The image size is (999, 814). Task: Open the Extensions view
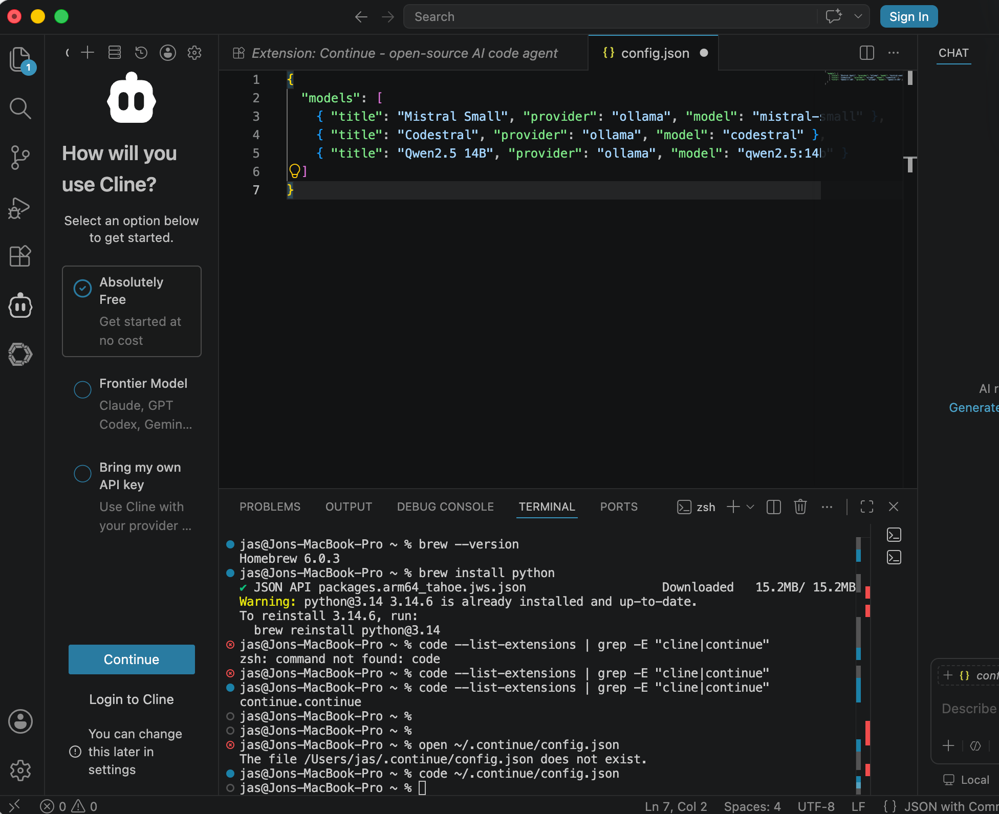[x=20, y=256]
